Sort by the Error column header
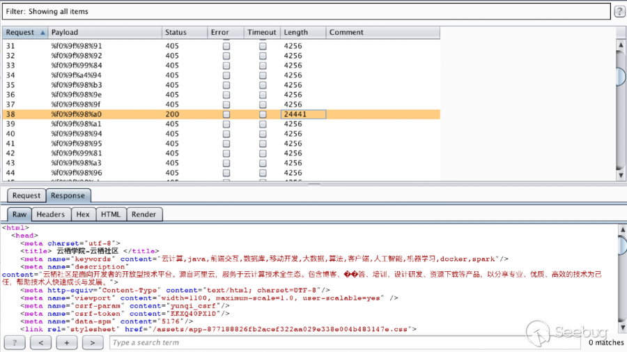The image size is (627, 352). click(x=226, y=33)
